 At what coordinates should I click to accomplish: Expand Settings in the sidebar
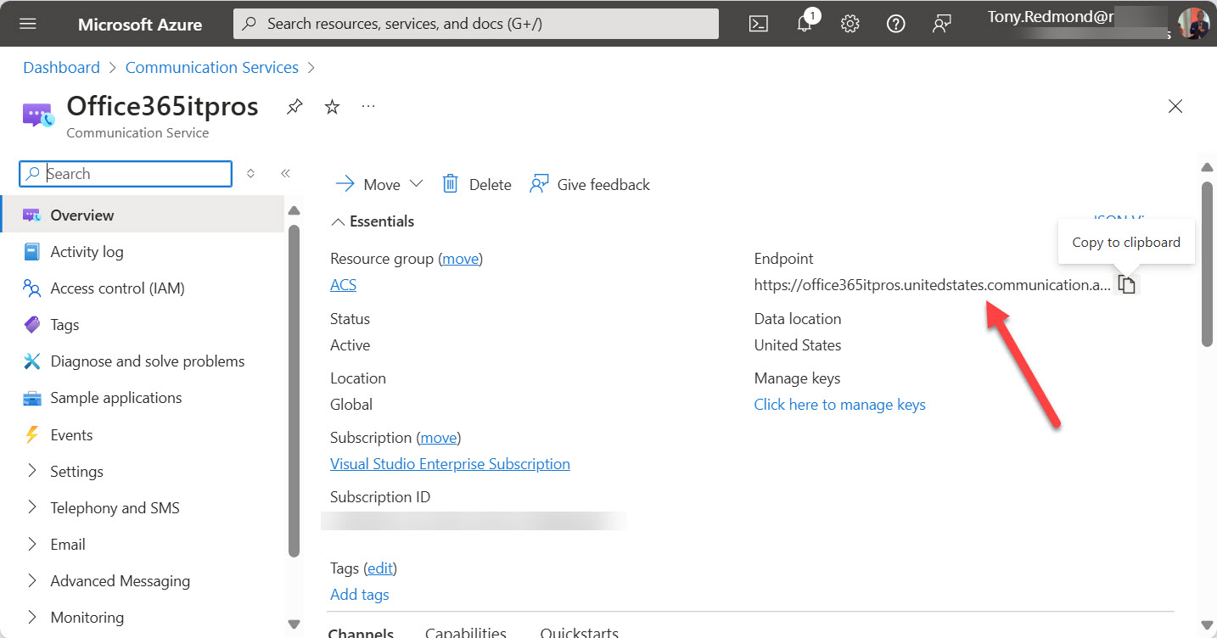pos(76,471)
